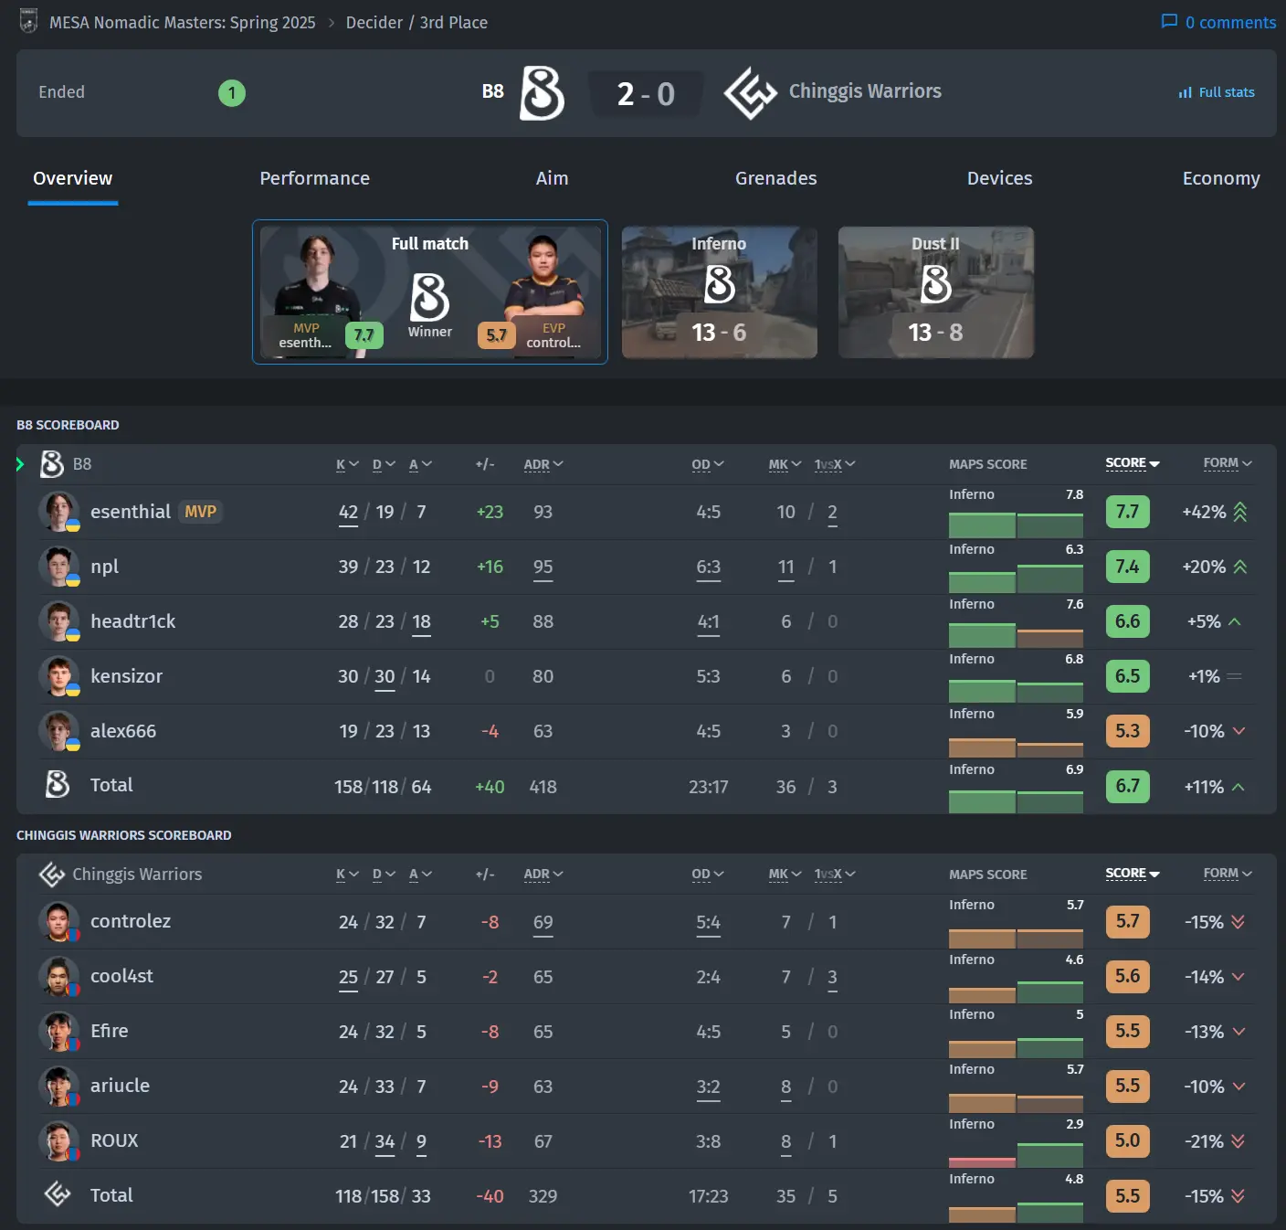1286x1230 pixels.
Task: Click the B8 team logo in header
Action: click(x=542, y=93)
